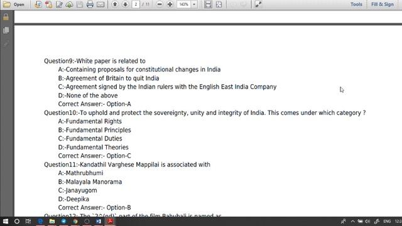Screen dimensions: 402x226
Task: Click 'A:-Containing proposals for constitutional changes' text
Action: (139, 70)
